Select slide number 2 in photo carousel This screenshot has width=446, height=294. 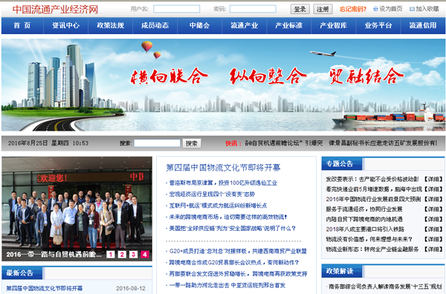click(x=122, y=254)
